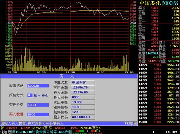Click the 中国石化 600028 stock title
The image size is (180, 134).
pos(159,3)
